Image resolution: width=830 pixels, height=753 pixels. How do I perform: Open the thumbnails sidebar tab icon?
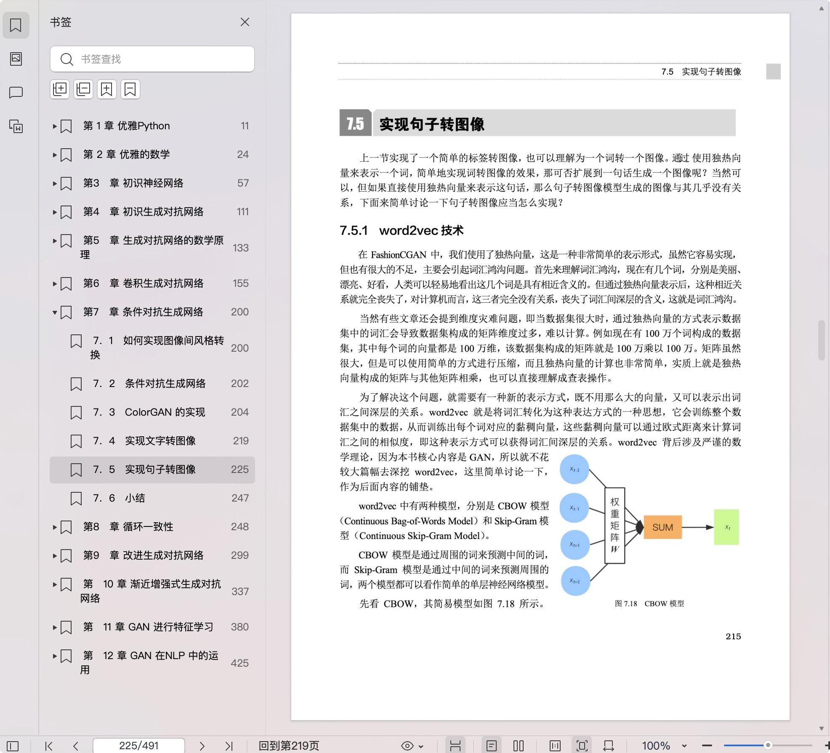coord(16,59)
